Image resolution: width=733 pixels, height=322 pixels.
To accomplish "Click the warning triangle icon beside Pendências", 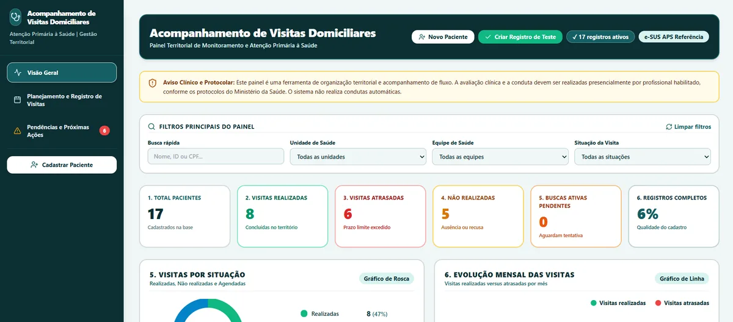I will (x=18, y=131).
